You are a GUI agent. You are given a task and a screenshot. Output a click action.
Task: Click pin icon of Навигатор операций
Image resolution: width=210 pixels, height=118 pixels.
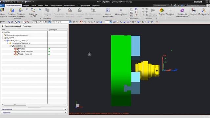pos(3,26)
